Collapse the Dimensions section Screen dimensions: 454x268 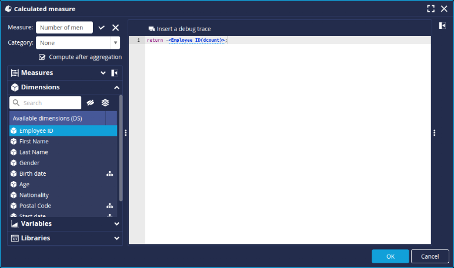[x=116, y=87]
